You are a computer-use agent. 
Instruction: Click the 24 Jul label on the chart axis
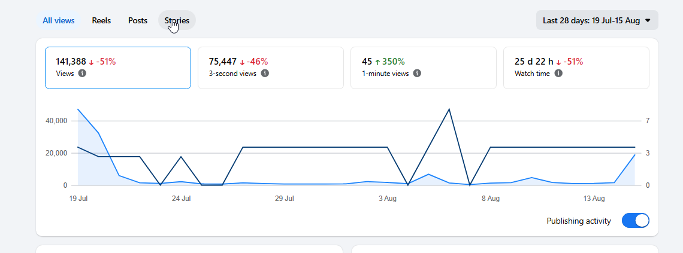[181, 199]
